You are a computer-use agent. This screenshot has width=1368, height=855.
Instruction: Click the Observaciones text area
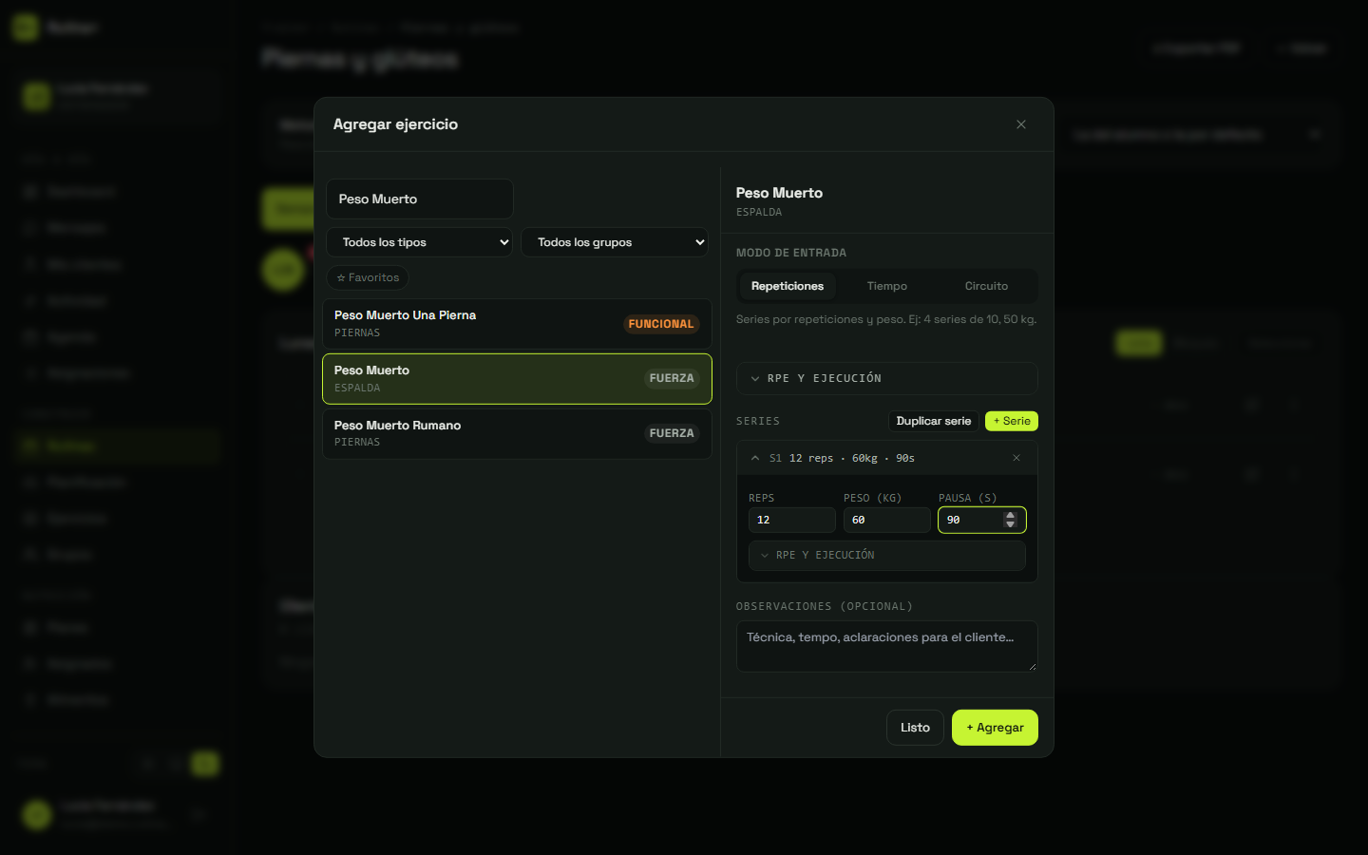click(x=886, y=646)
